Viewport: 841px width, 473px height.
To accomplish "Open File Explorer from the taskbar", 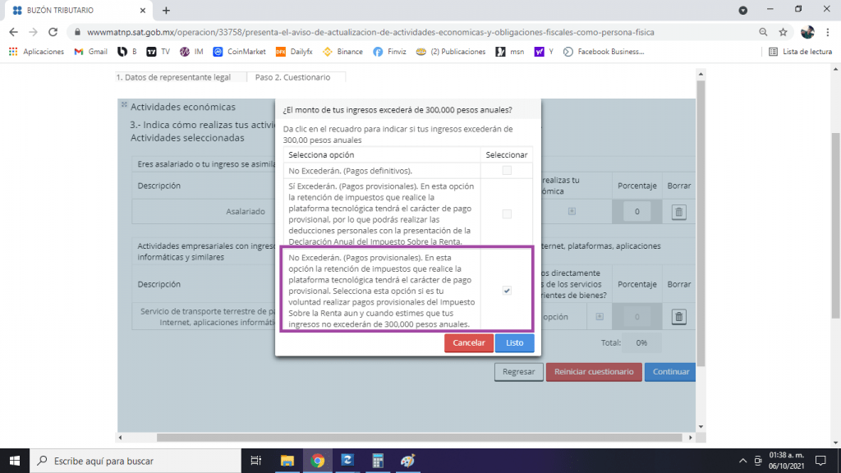I will coord(287,461).
